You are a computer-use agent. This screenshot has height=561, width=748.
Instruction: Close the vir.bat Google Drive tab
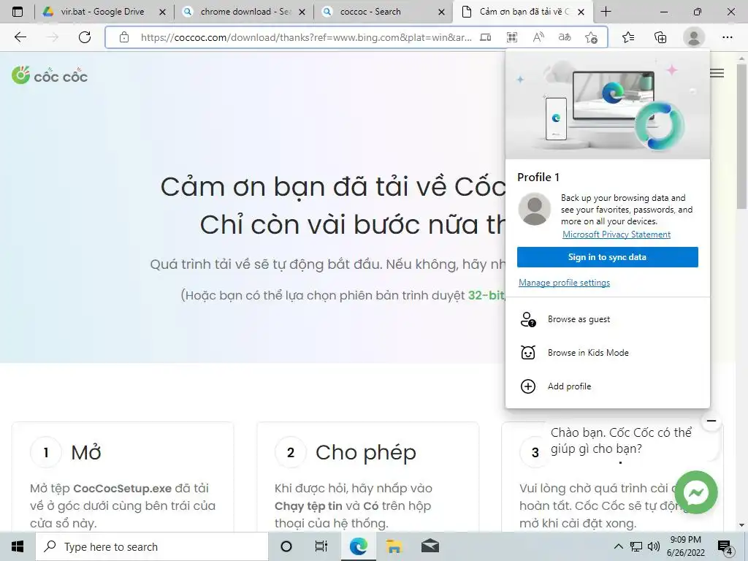[x=162, y=12]
